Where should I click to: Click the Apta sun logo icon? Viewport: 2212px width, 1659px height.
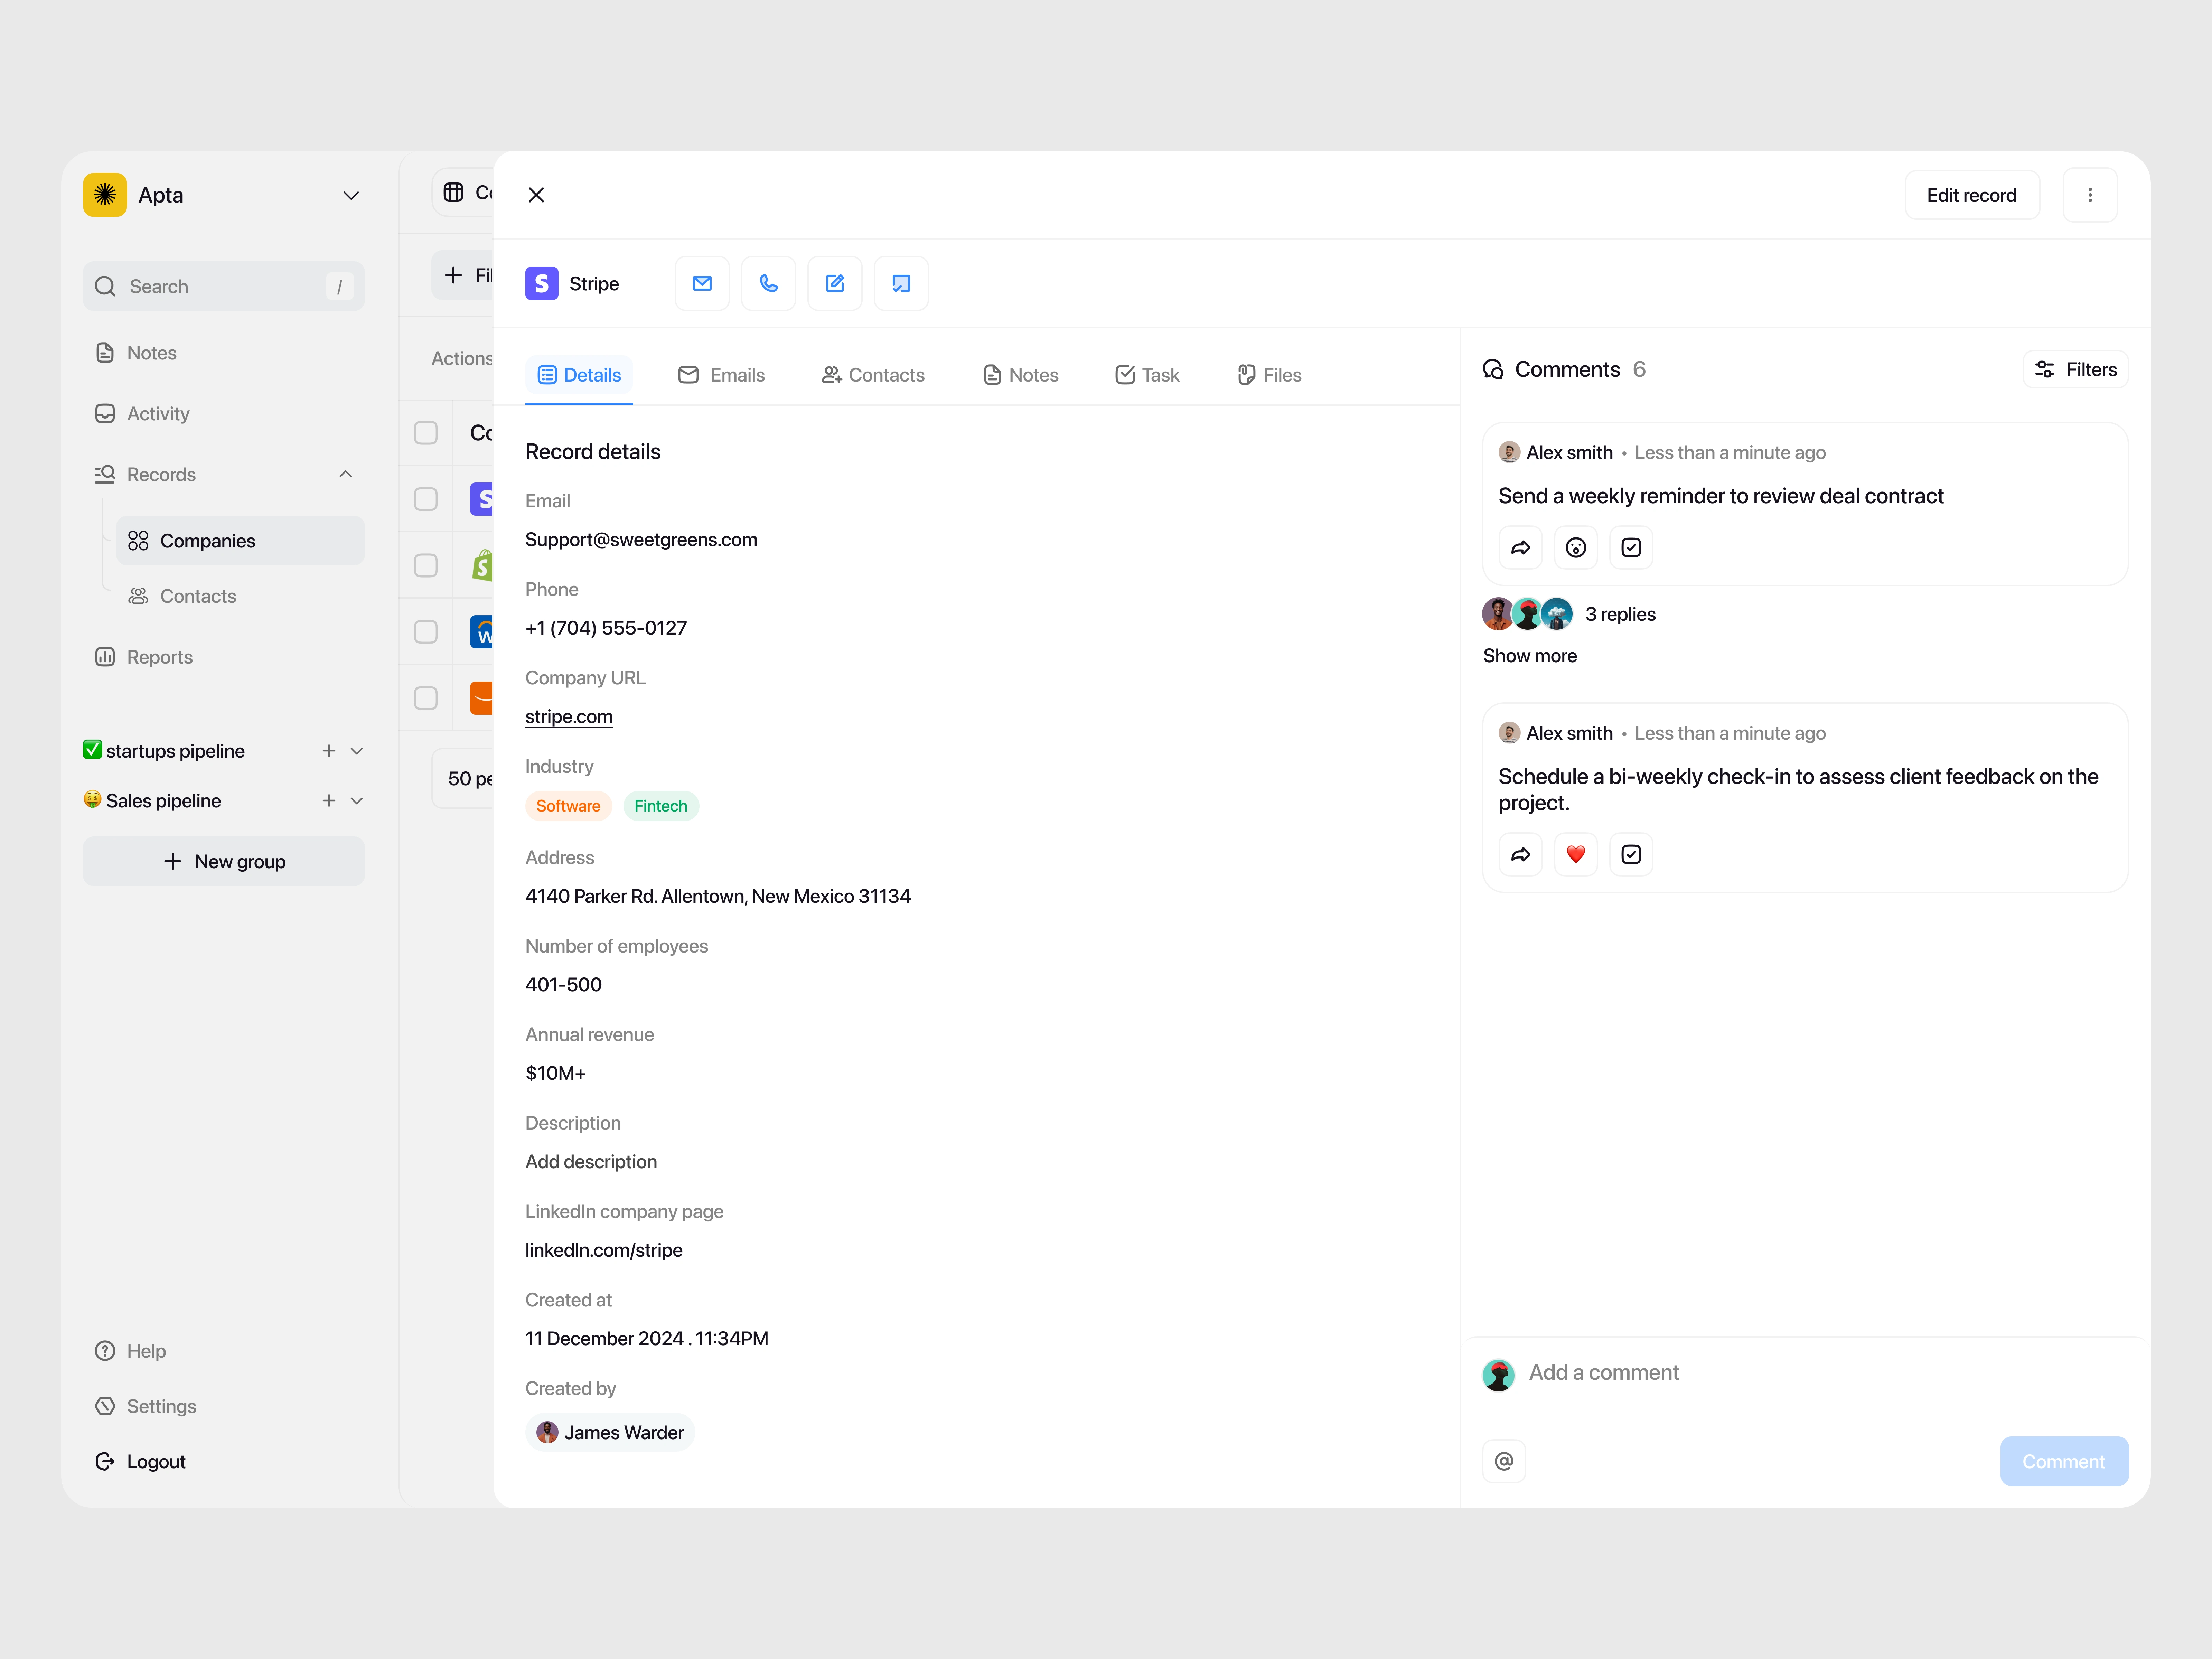tap(105, 195)
